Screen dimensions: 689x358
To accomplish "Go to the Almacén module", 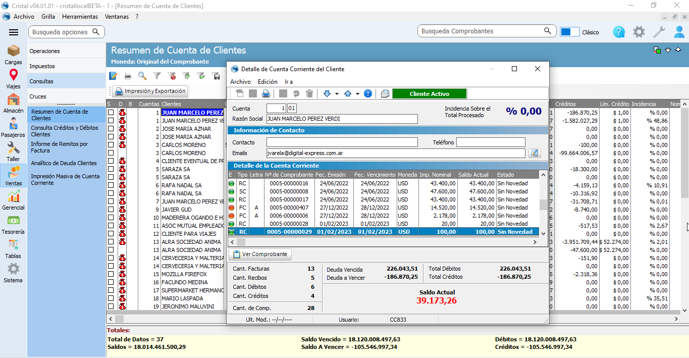I will pos(13,104).
